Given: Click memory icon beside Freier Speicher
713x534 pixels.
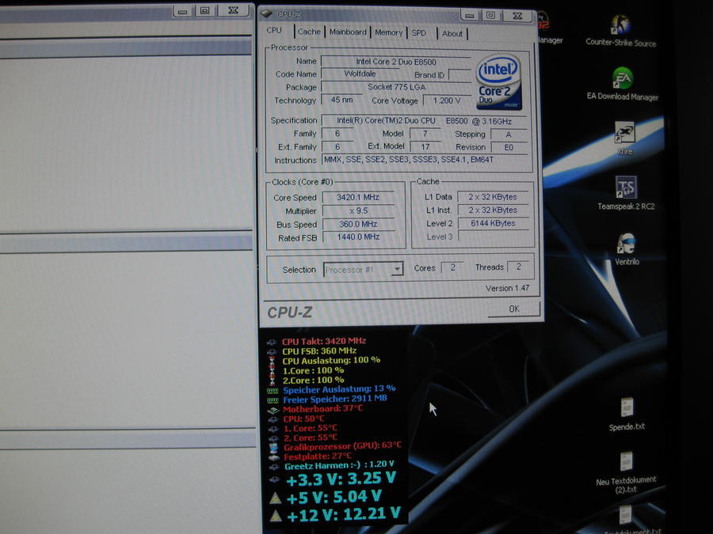Looking at the screenshot, I should tap(273, 400).
